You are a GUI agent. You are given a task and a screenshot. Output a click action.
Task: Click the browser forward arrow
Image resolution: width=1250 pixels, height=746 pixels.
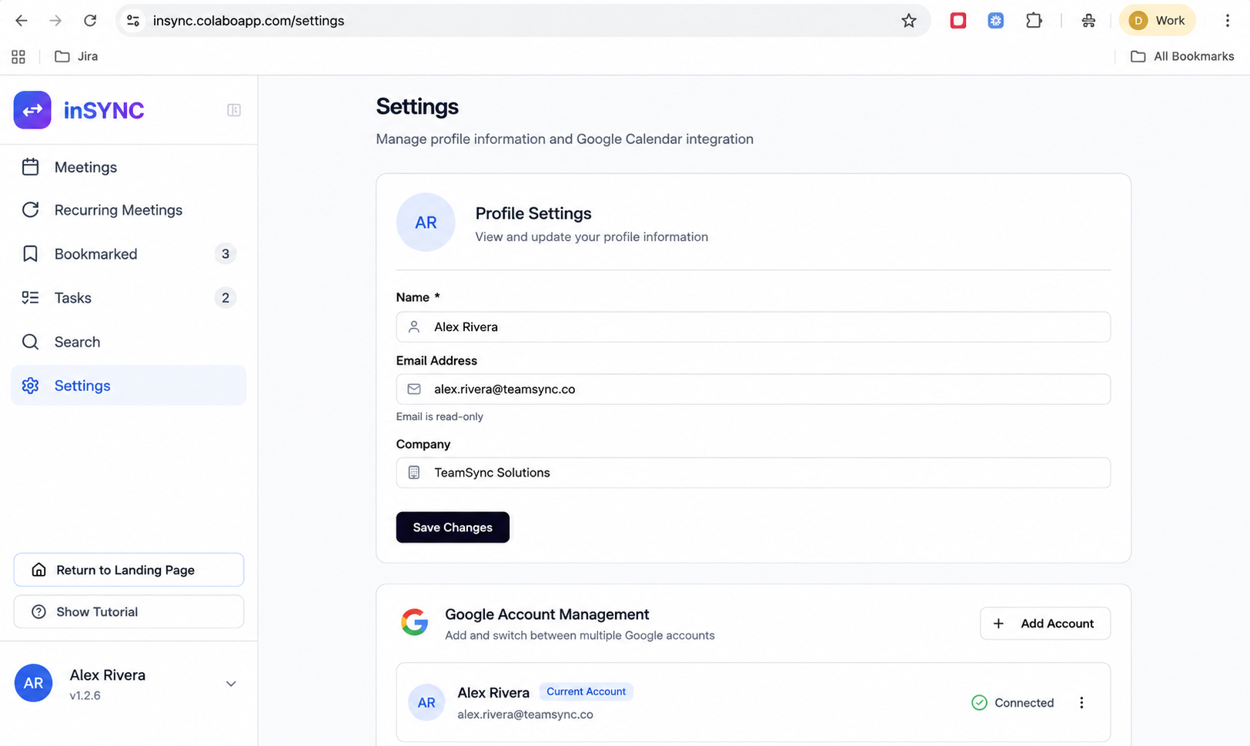[x=55, y=21]
